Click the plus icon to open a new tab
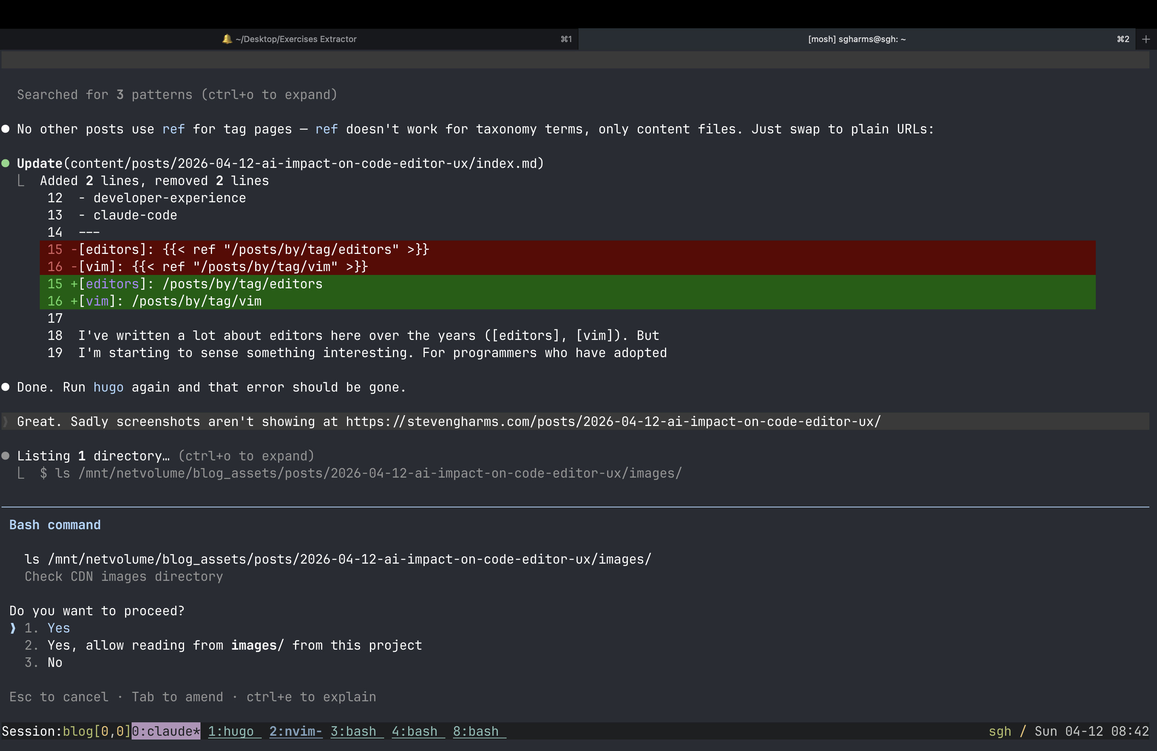 coord(1146,39)
